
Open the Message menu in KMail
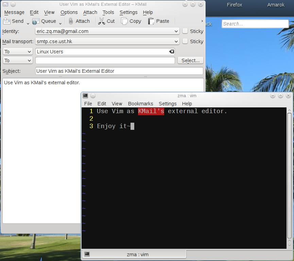[14, 12]
